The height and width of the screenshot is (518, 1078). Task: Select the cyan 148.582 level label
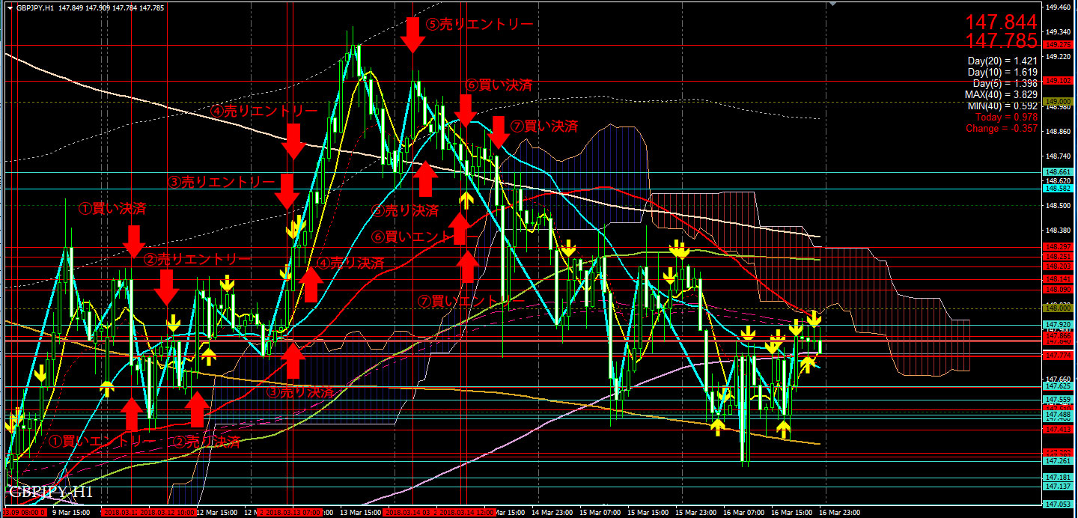(x=1057, y=189)
